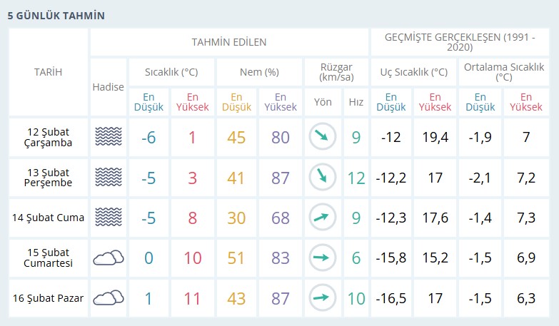Click the average high '6,3' value

click(x=526, y=298)
